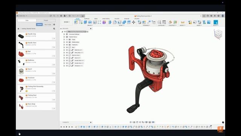Open the Spool file in data panel

click(37, 71)
